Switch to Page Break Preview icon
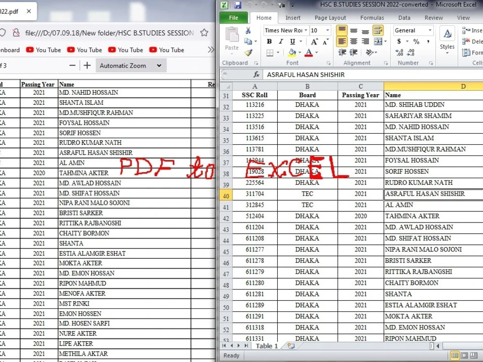The width and height of the screenshot is (483, 362). 474,356
